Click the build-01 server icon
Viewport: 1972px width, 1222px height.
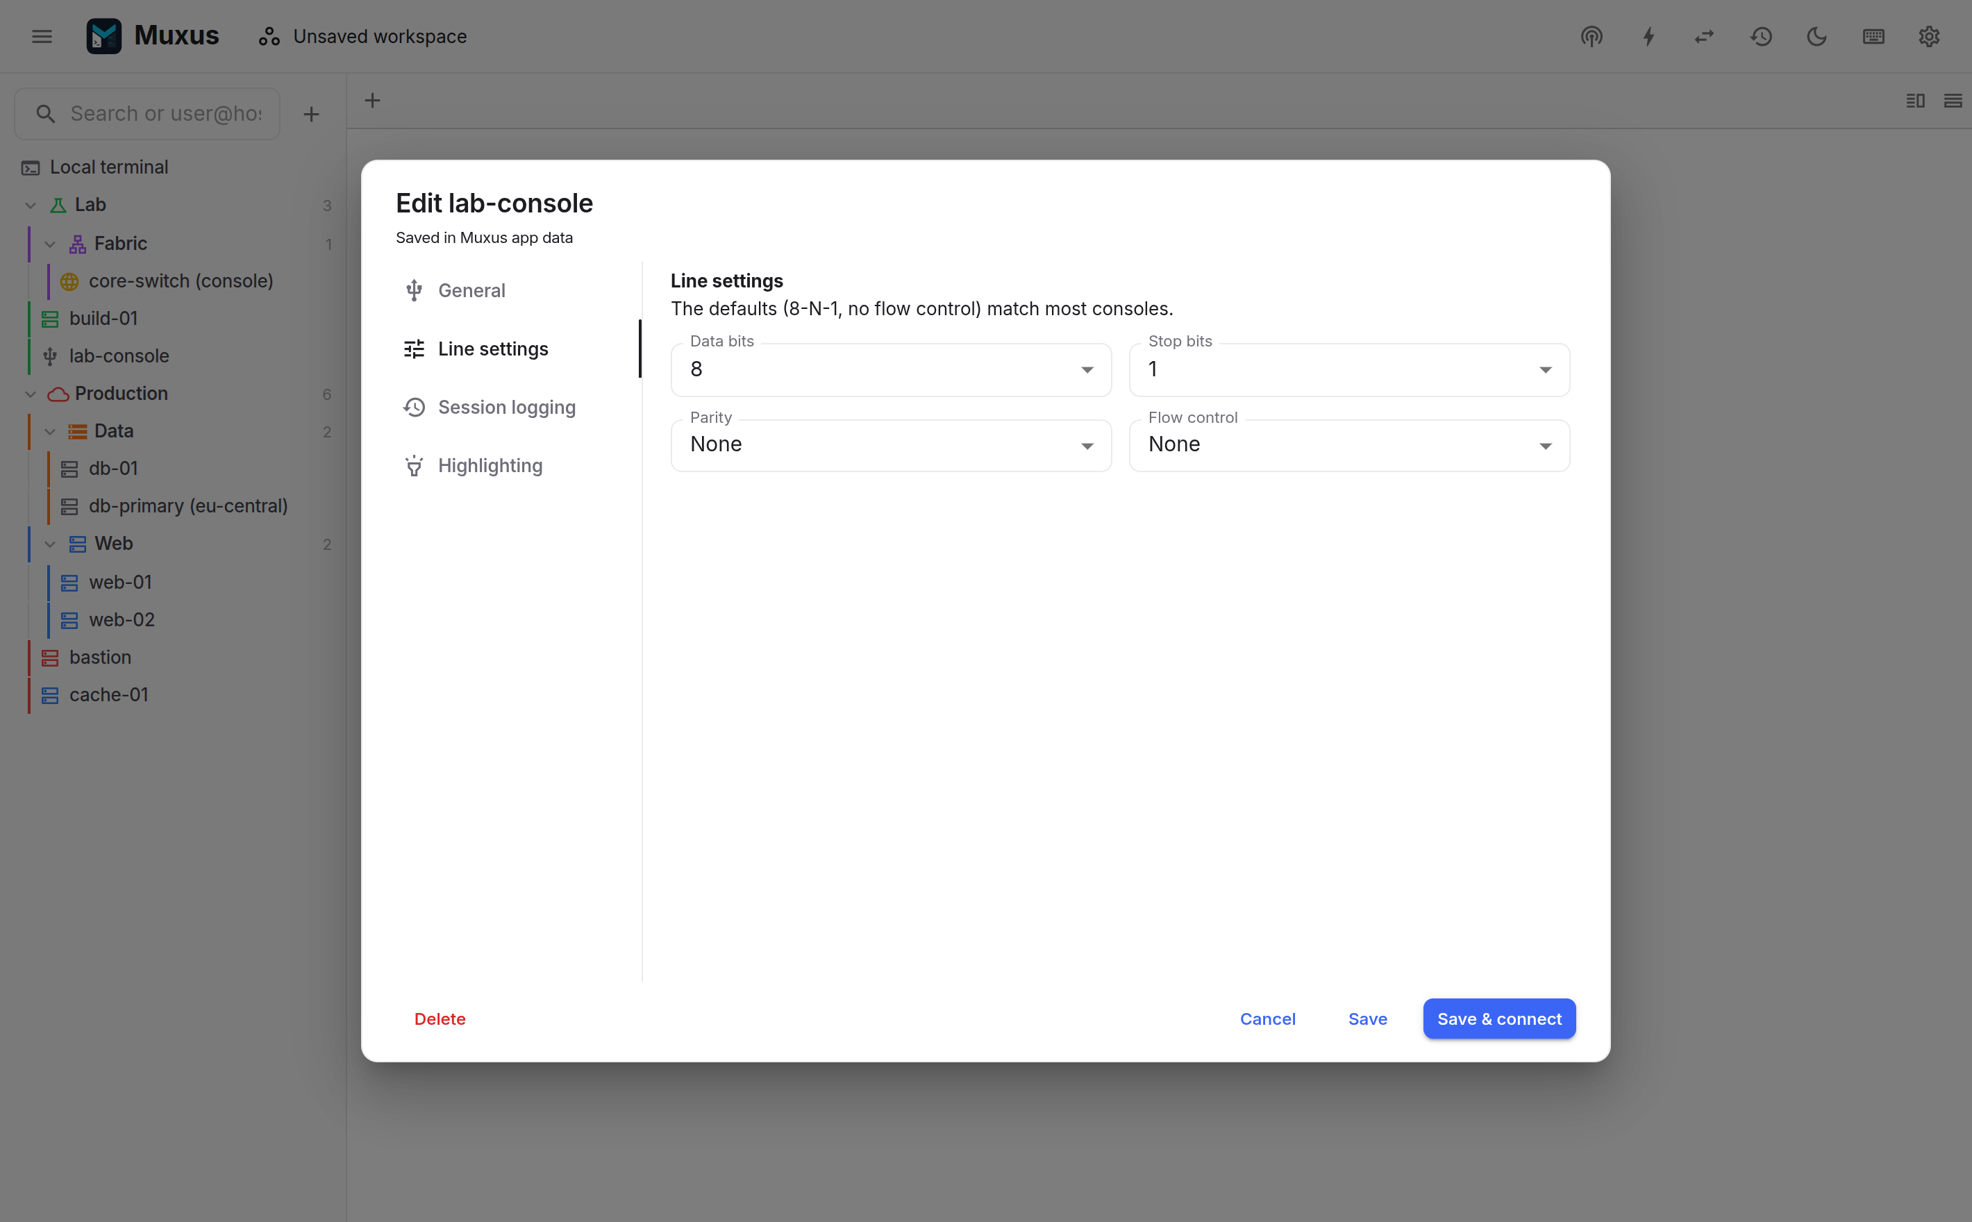pos(50,319)
